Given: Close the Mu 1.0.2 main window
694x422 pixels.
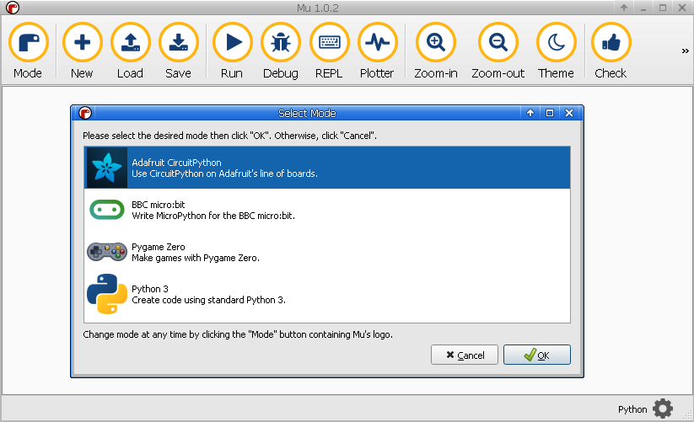Looking at the screenshot, I should pyautogui.click(x=682, y=8).
